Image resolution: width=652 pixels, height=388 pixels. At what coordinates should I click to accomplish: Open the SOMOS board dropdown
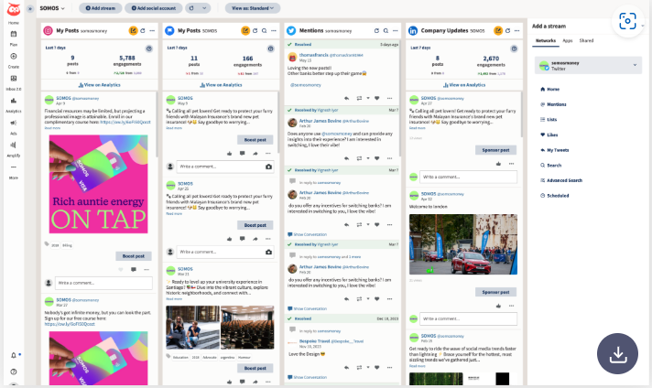tap(52, 8)
